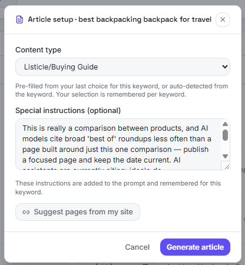Click the textarea scroll-down arrow

(225, 156)
